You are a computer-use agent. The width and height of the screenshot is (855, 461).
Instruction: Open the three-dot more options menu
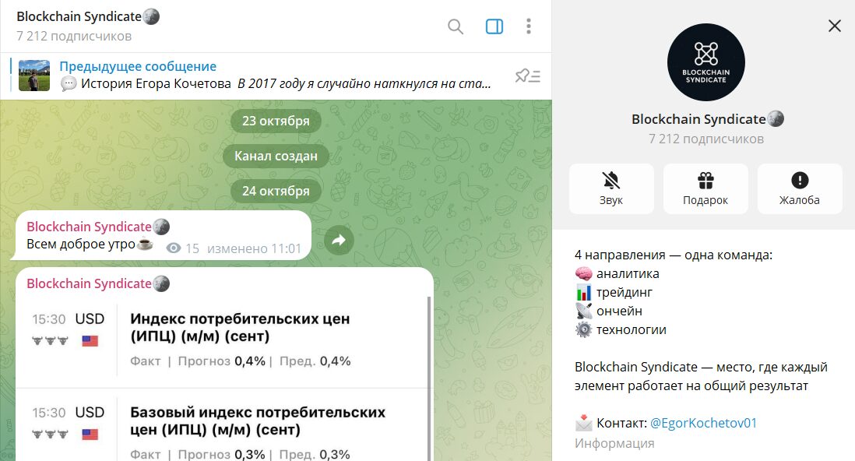tap(528, 26)
